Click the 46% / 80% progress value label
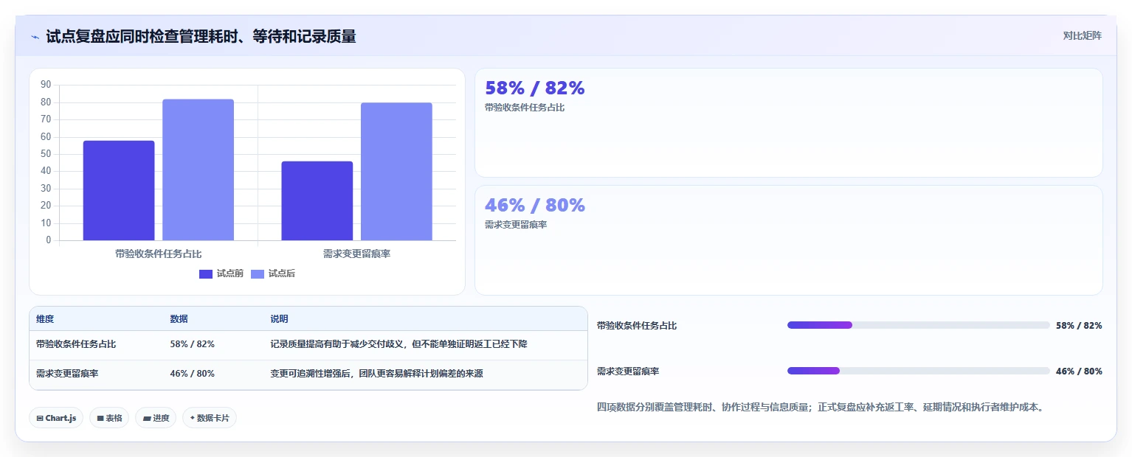 tap(1079, 371)
